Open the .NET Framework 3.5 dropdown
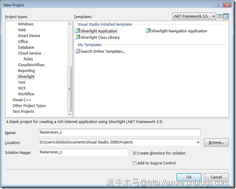Viewport: 236px width, 189px height. coord(194,16)
